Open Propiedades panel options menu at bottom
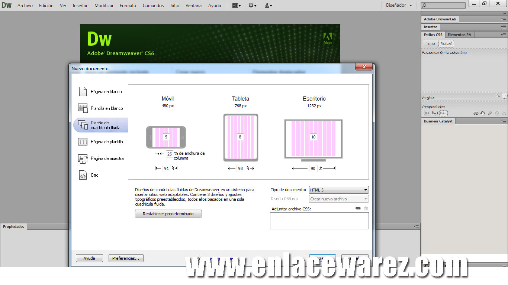The image size is (508, 285). coord(416,226)
